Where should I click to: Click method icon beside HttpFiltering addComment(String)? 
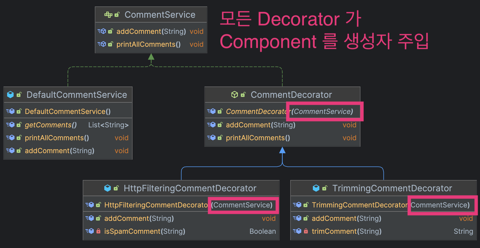[90, 218]
